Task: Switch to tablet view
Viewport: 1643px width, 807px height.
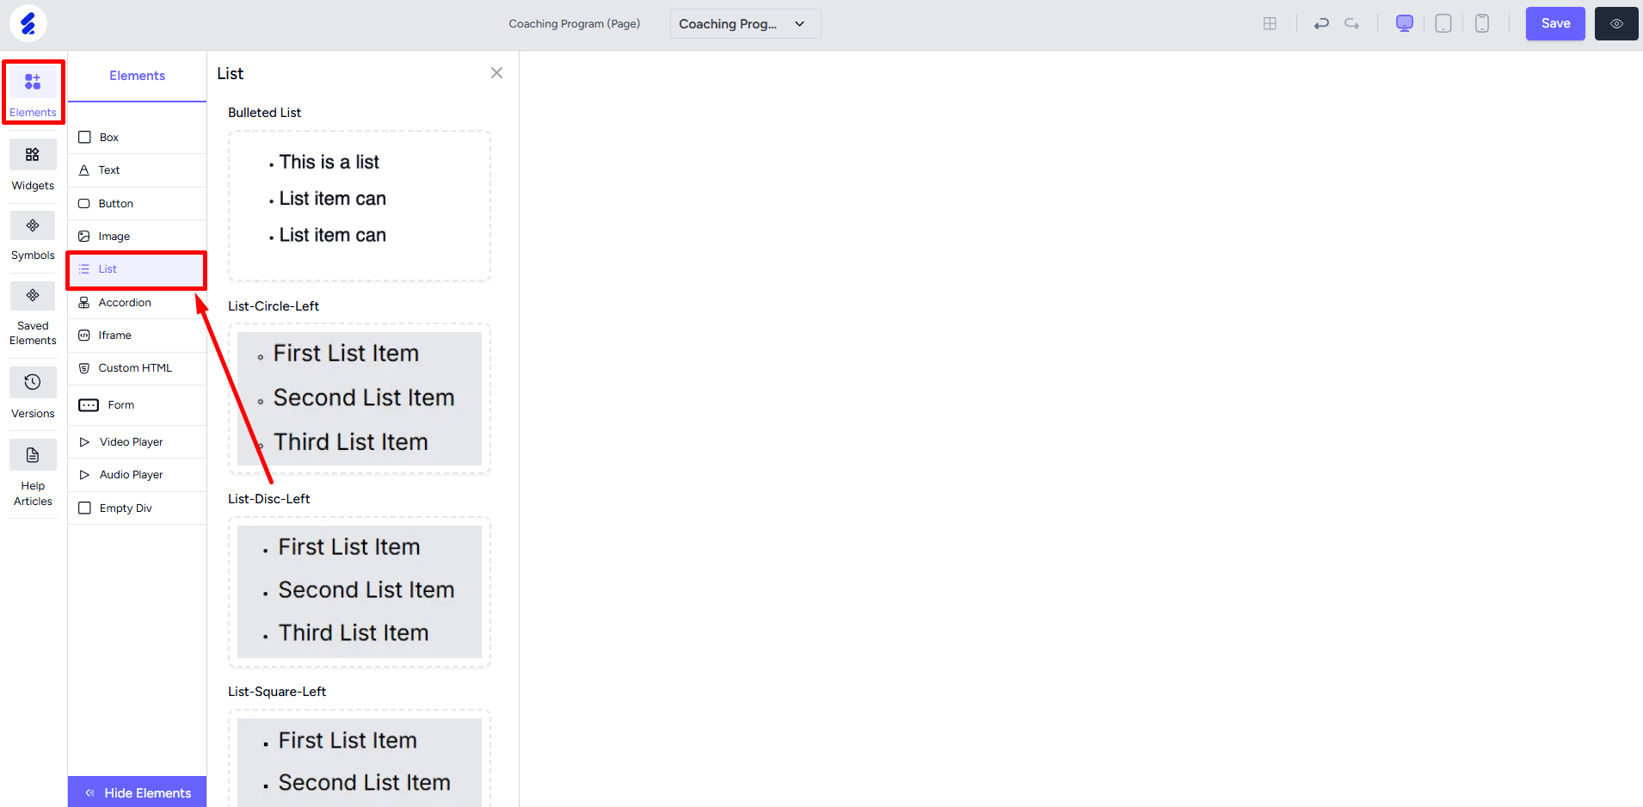Action: click(1443, 24)
